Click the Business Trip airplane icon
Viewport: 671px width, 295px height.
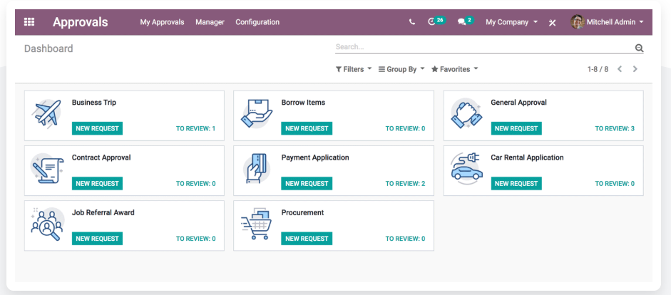pos(47,114)
